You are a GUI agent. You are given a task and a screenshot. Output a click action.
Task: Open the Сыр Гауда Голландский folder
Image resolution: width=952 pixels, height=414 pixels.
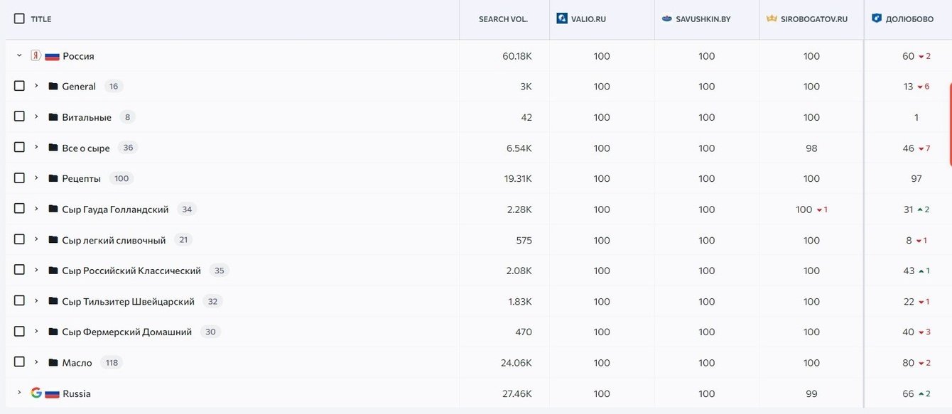pyautogui.click(x=115, y=209)
